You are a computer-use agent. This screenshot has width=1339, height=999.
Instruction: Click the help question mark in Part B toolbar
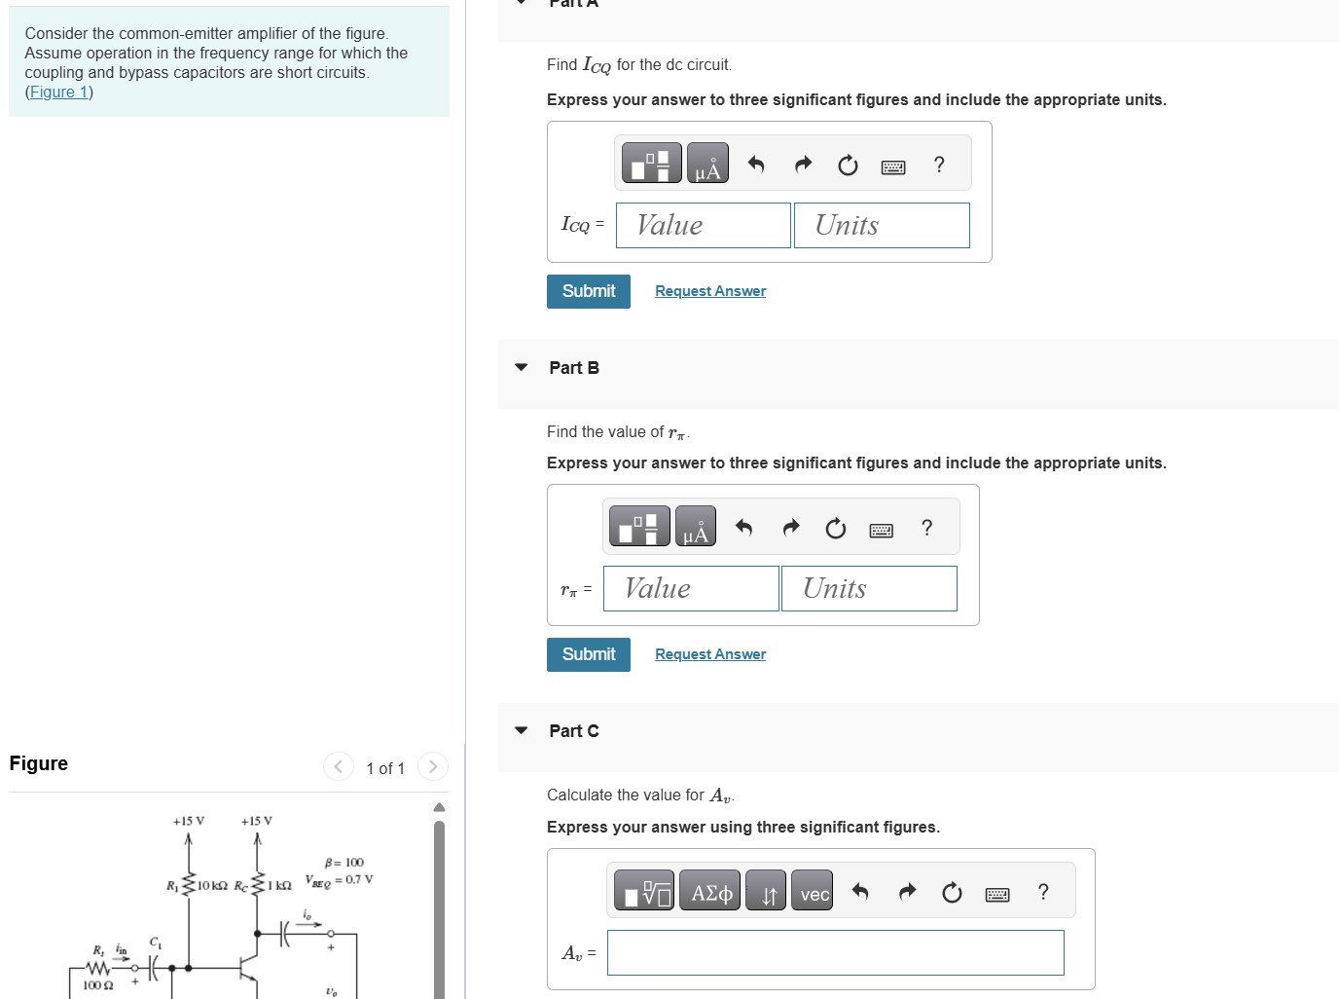(x=925, y=527)
